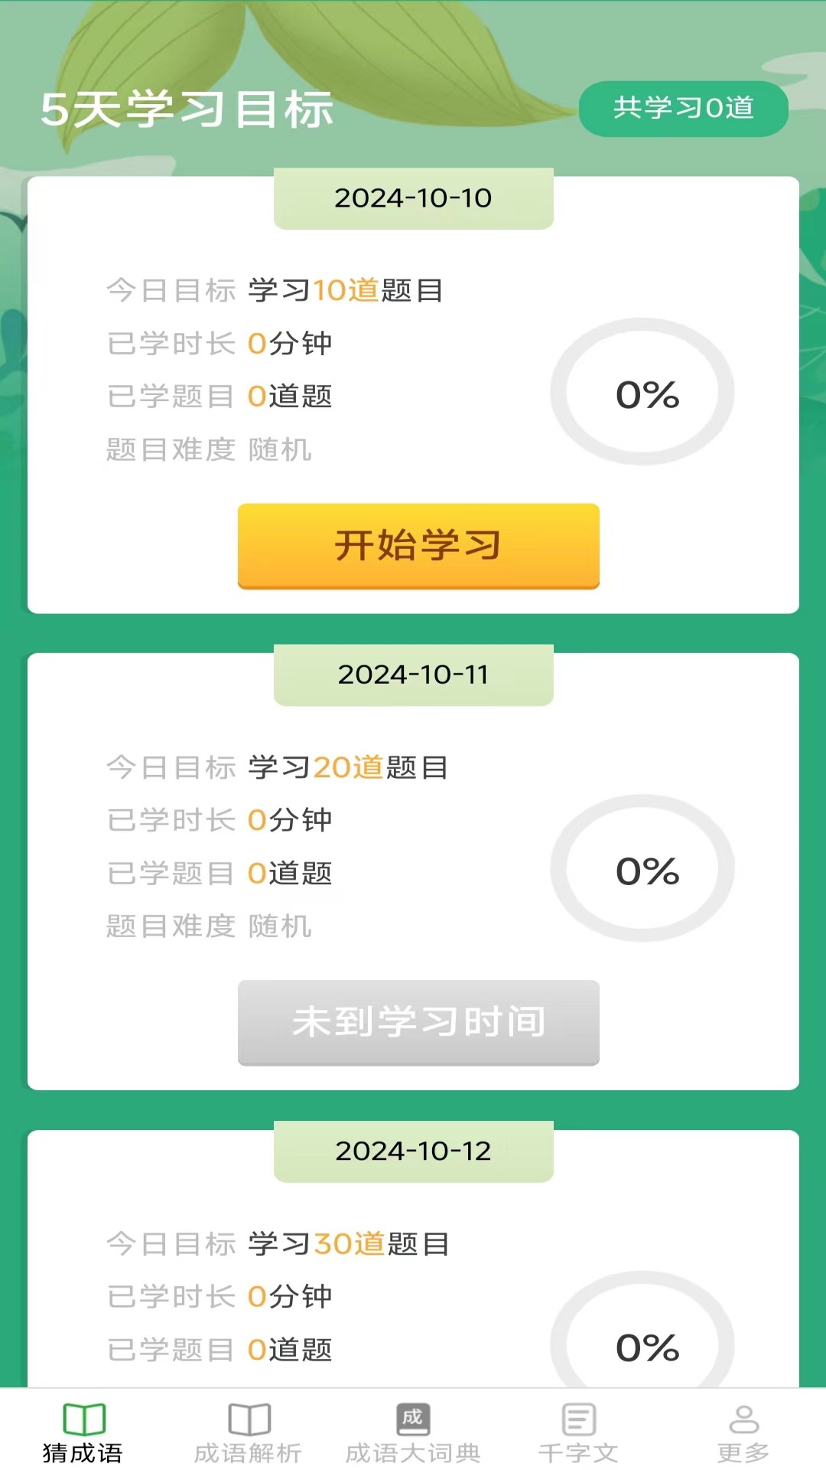This screenshot has width=826, height=1470.
Task: Click the 5天学习目标 page title
Action: pos(187,109)
